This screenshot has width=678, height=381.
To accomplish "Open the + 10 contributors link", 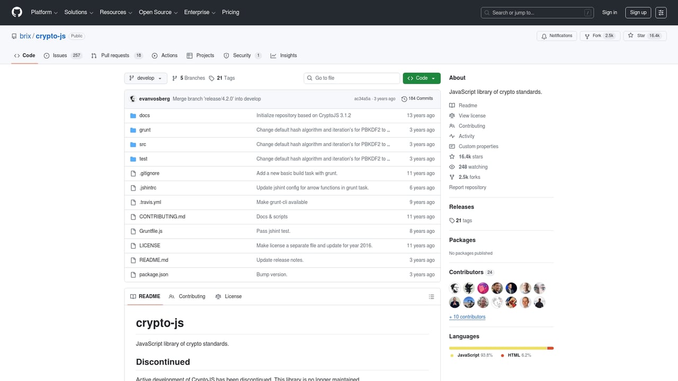I will click(x=467, y=316).
